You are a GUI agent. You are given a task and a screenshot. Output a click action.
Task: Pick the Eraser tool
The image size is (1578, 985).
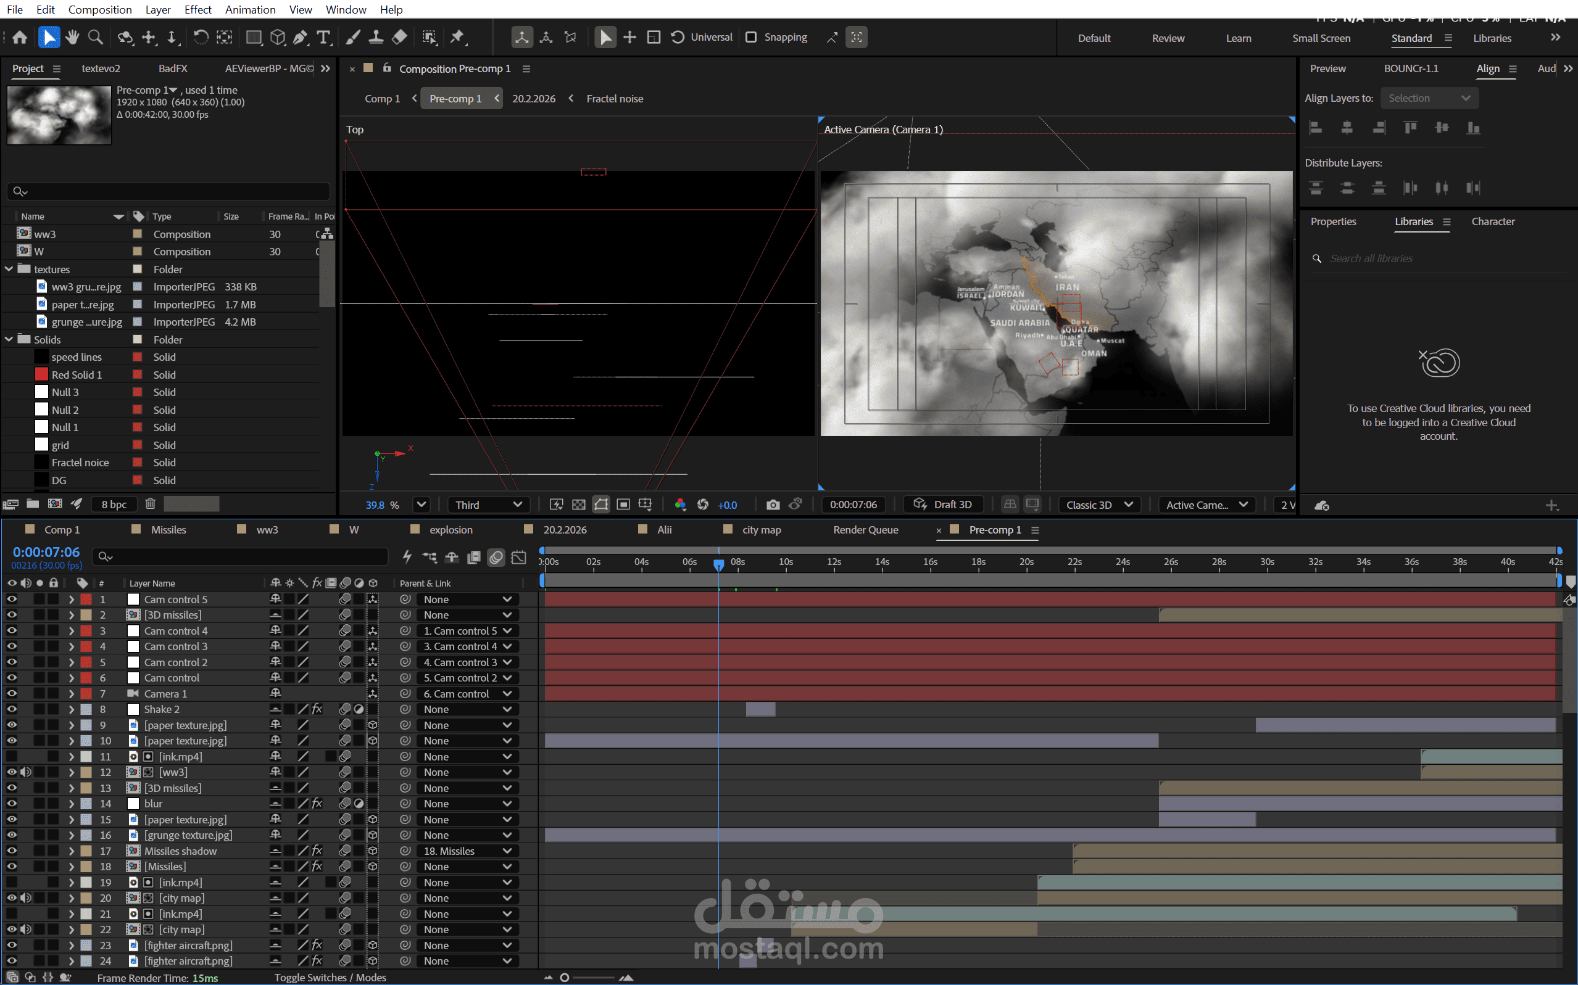[x=399, y=37]
